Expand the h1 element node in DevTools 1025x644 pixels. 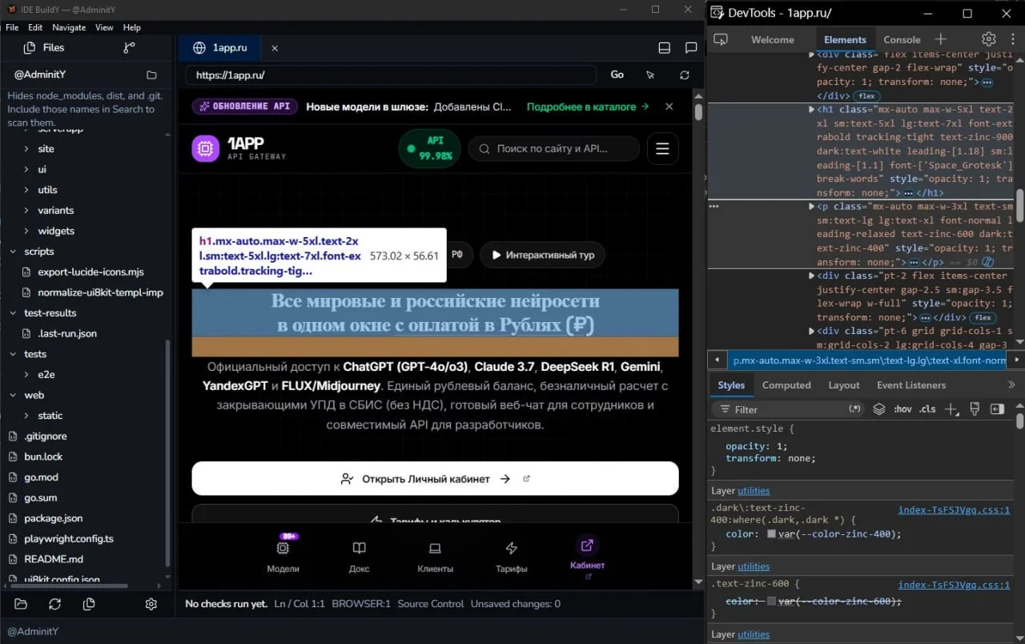[812, 109]
